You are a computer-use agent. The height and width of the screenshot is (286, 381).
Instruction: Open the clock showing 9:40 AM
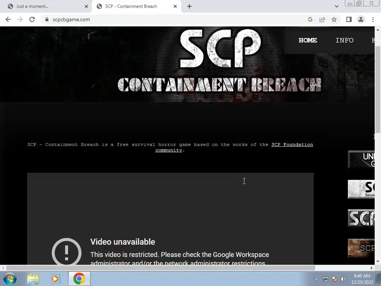(362, 279)
